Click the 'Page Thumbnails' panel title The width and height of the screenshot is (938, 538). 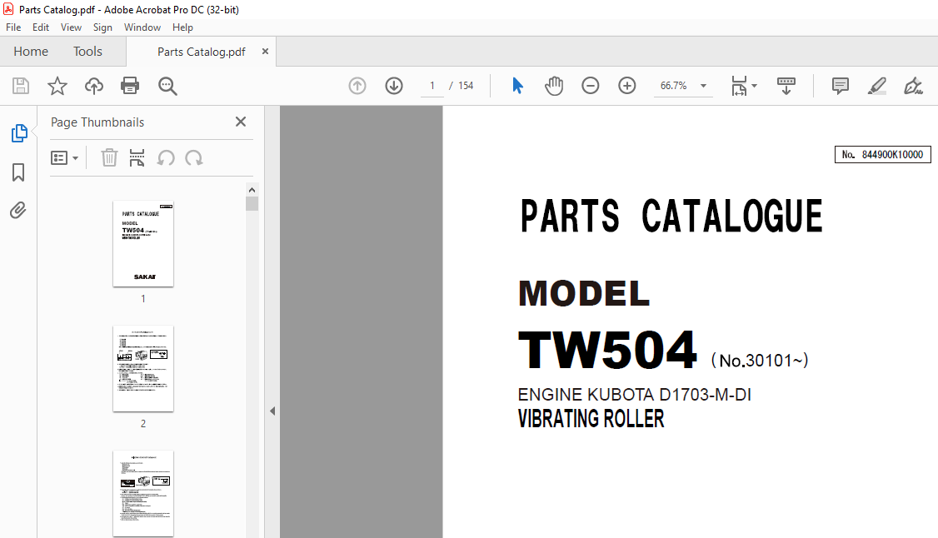pyautogui.click(x=97, y=122)
